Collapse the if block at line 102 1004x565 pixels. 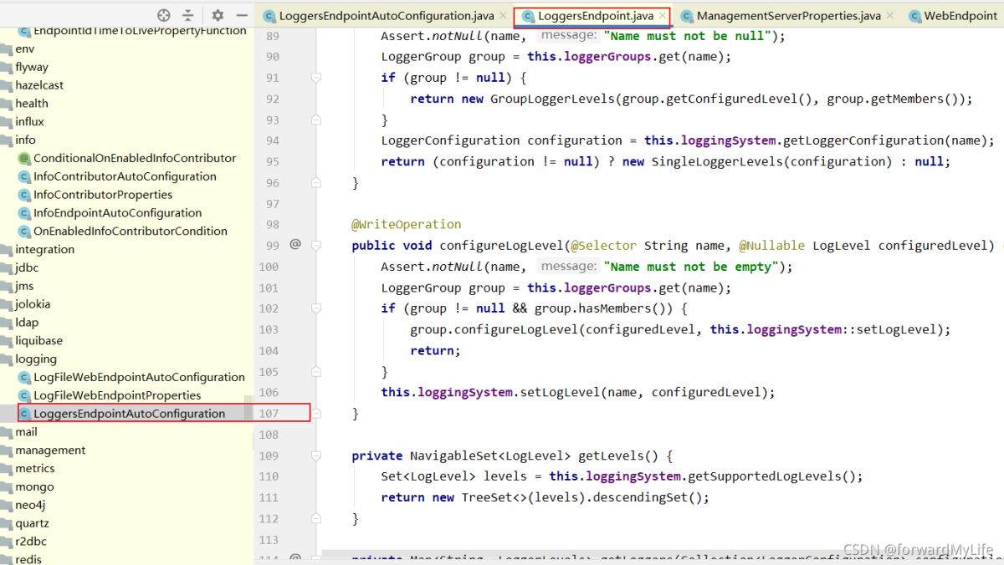tap(316, 308)
